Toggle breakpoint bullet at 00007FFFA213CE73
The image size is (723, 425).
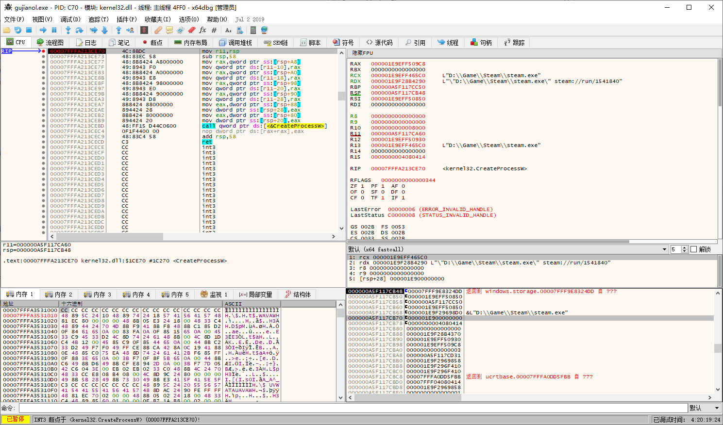44,56
